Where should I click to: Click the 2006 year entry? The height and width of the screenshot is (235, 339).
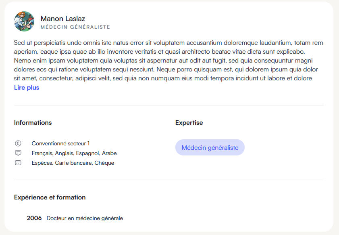[34, 218]
